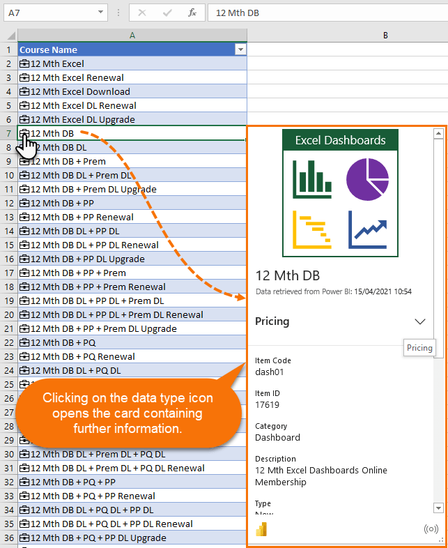Click data type icon for 12 Mth DB DL + PP DL
This screenshot has width=448, height=548.
[x=24, y=231]
